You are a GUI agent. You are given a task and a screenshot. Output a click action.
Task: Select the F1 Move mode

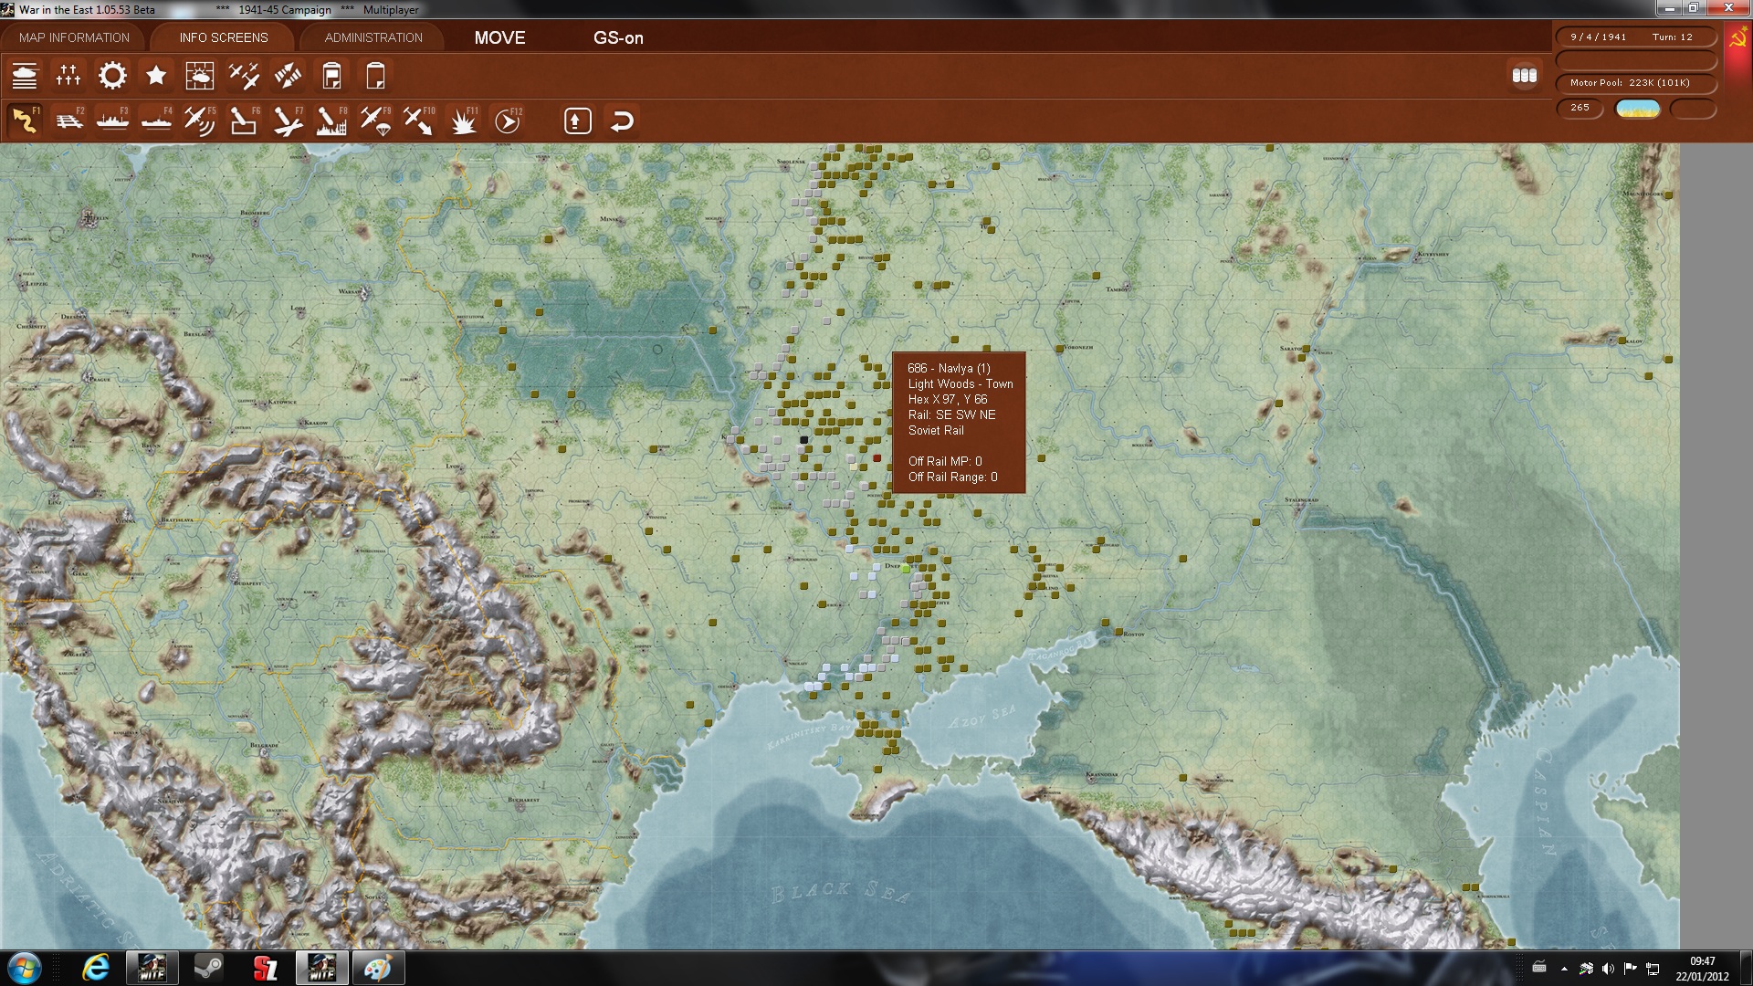[x=25, y=121]
